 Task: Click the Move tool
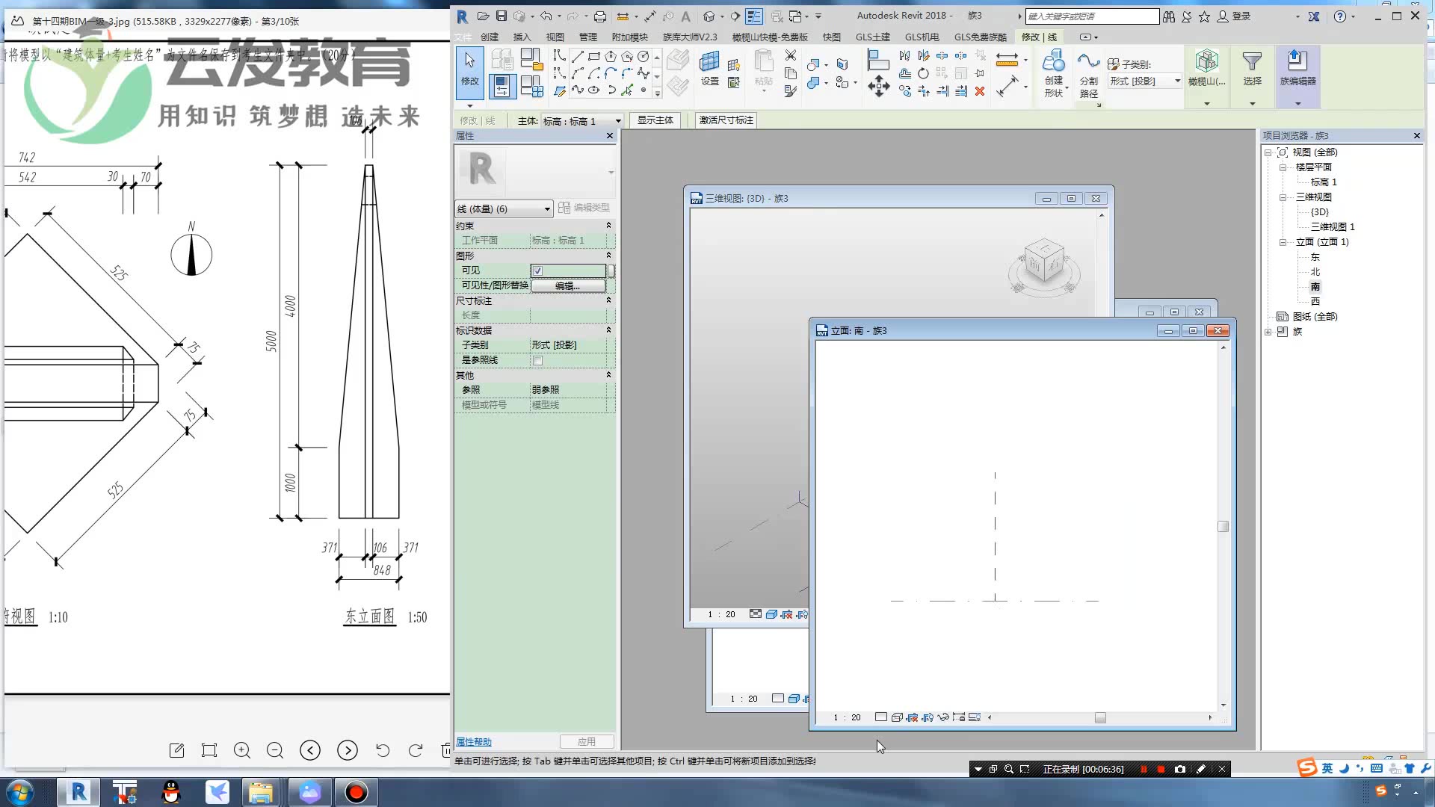point(878,87)
